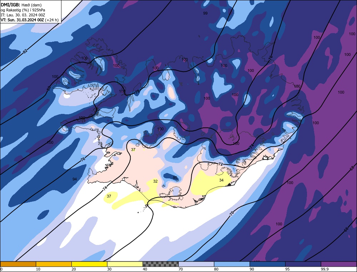Click the checkered 40–70 legend swatch
This screenshot has width=357, height=272.
point(161,264)
